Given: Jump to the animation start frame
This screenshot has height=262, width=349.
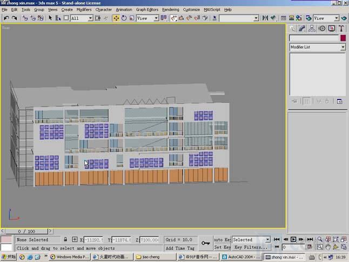Looking at the screenshot, I should coord(277,239).
